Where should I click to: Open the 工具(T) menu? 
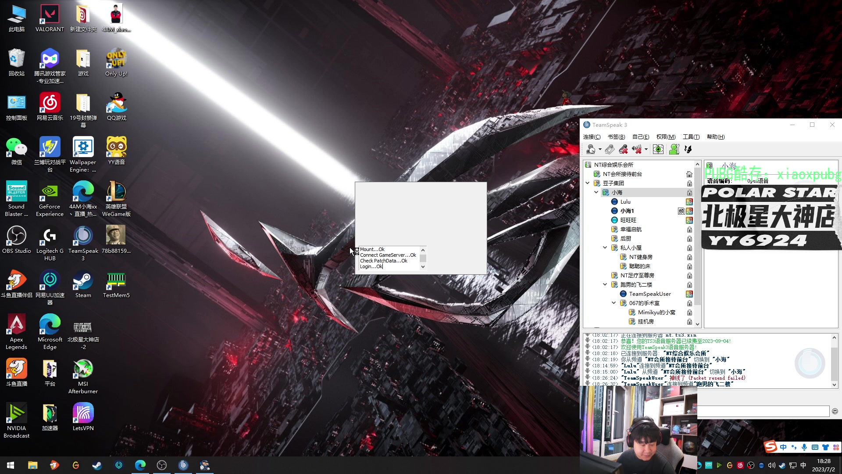(x=691, y=137)
